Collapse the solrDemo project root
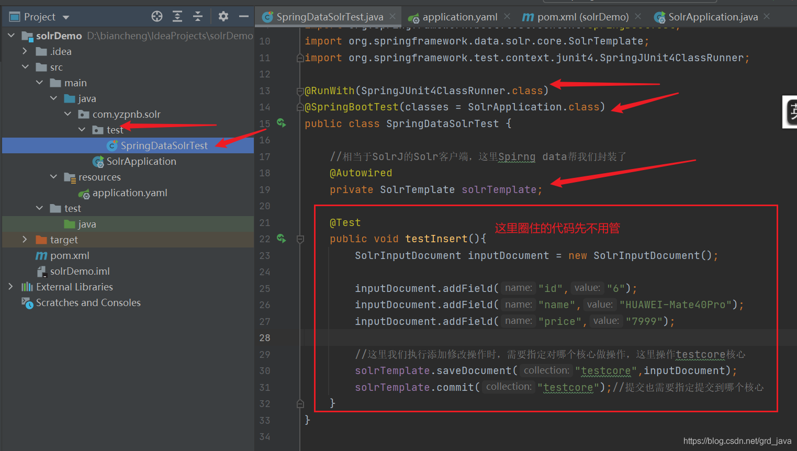This screenshot has height=451, width=797. [x=11, y=36]
